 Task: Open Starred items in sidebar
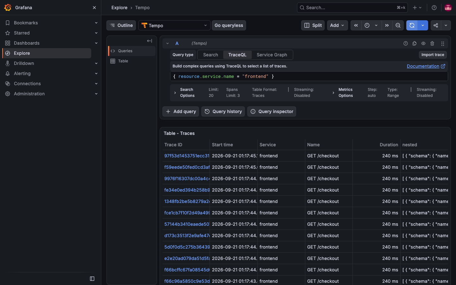(x=22, y=33)
